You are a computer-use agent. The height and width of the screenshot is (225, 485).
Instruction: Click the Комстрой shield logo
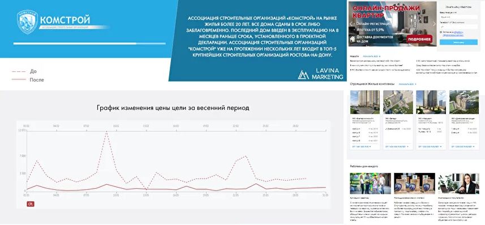point(27,22)
